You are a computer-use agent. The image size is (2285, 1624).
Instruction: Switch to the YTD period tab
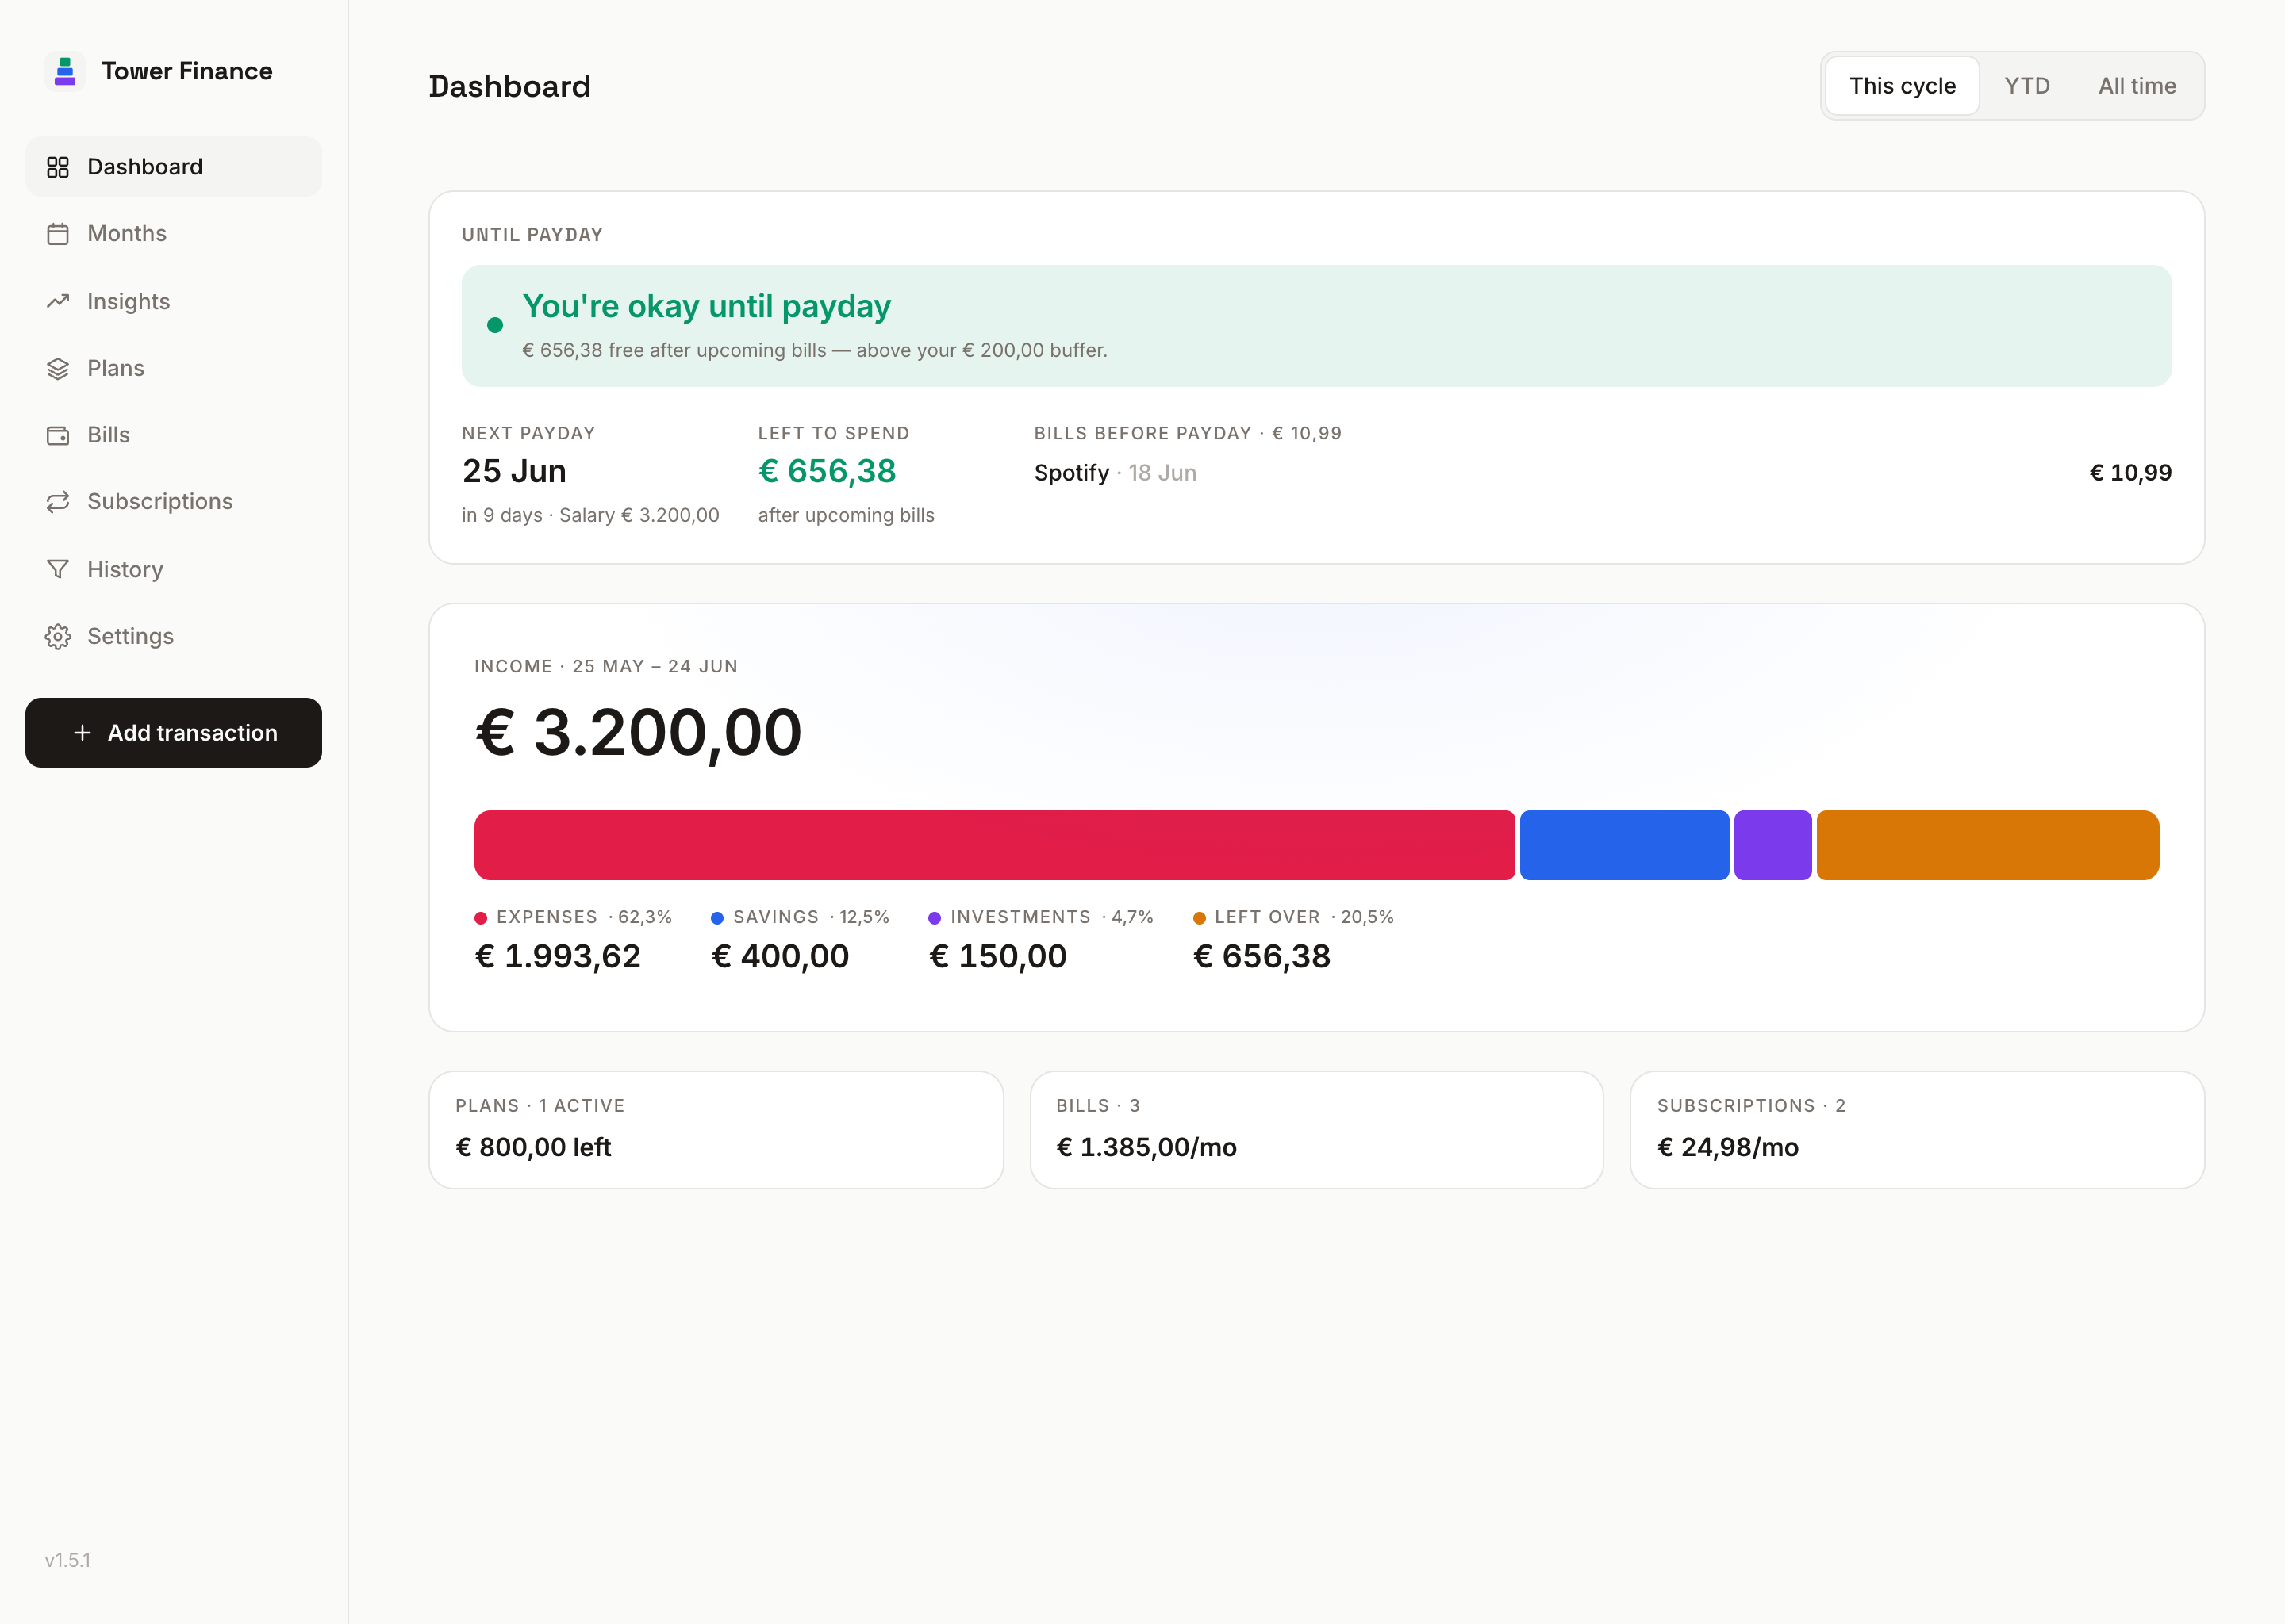[x=2027, y=86]
